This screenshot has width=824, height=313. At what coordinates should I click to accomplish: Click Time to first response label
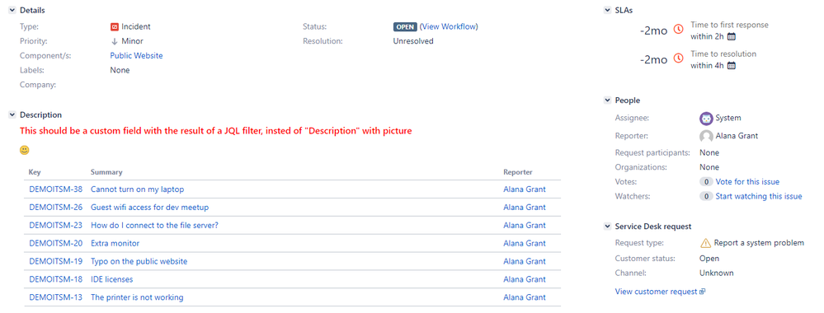(729, 25)
